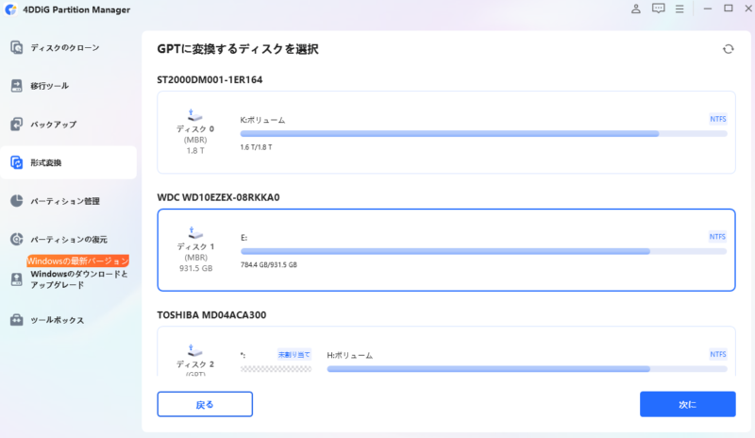Open Windowsのダウンロードとアップグレード menu entry
This screenshot has height=438, width=755.
click(x=77, y=279)
